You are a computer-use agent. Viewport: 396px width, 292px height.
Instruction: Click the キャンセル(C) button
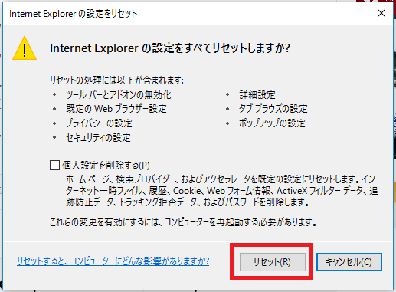click(349, 262)
